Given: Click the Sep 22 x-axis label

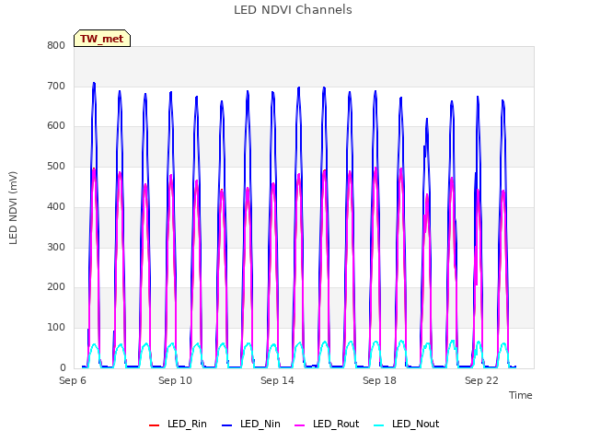Looking at the screenshot, I should point(481,380).
